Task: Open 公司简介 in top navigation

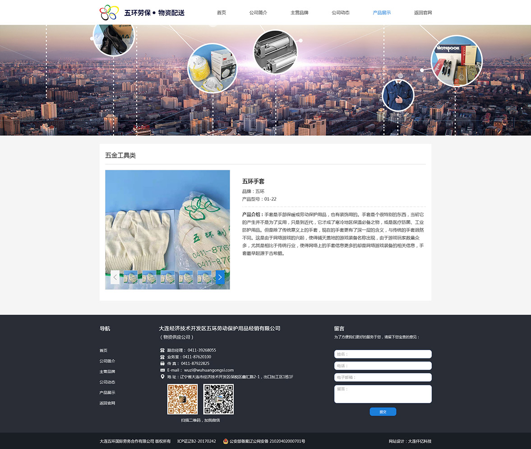Action: [258, 13]
